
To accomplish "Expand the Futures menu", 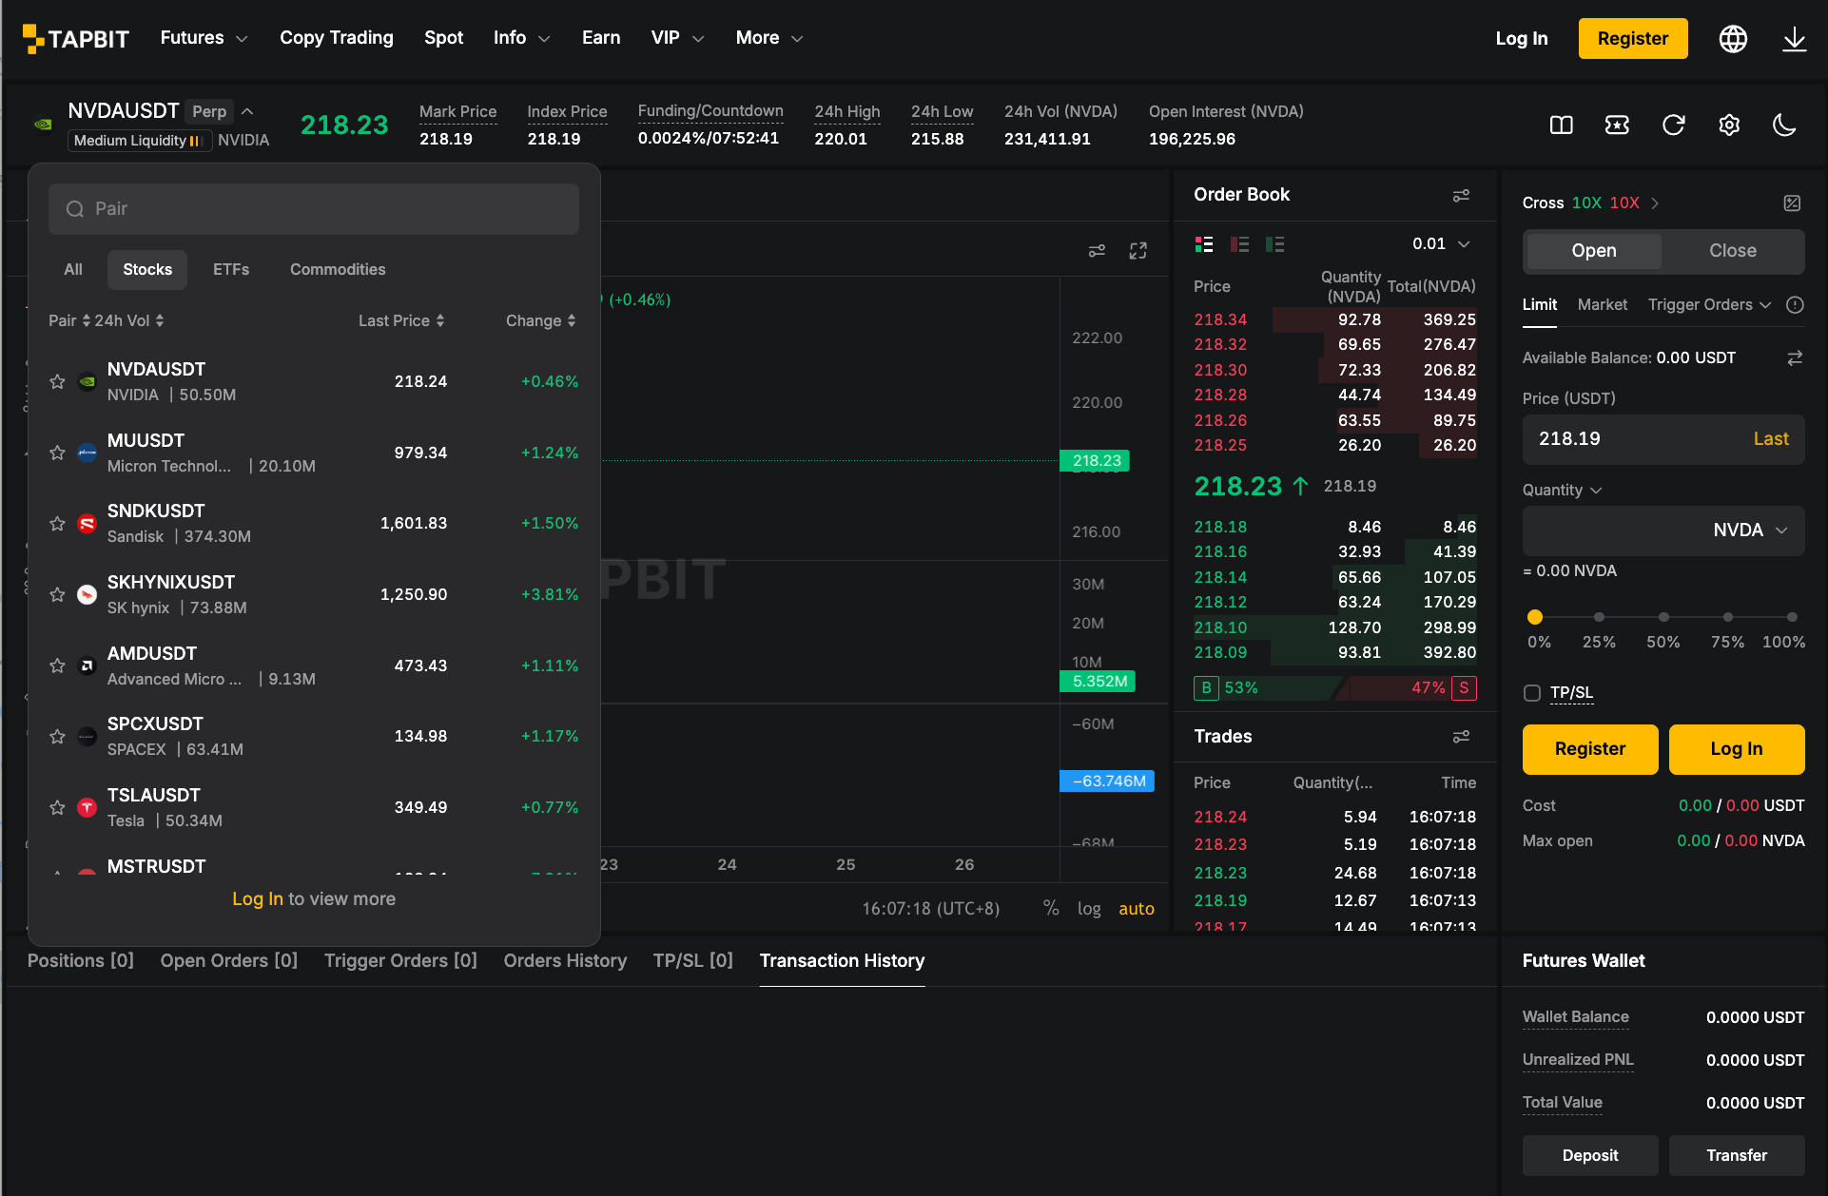I will pos(204,38).
